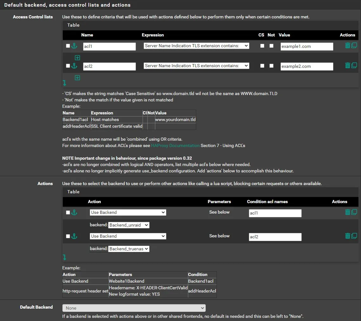Duplicate the acl2 access control row
Viewport: 361px width, 321px height.
[354, 66]
